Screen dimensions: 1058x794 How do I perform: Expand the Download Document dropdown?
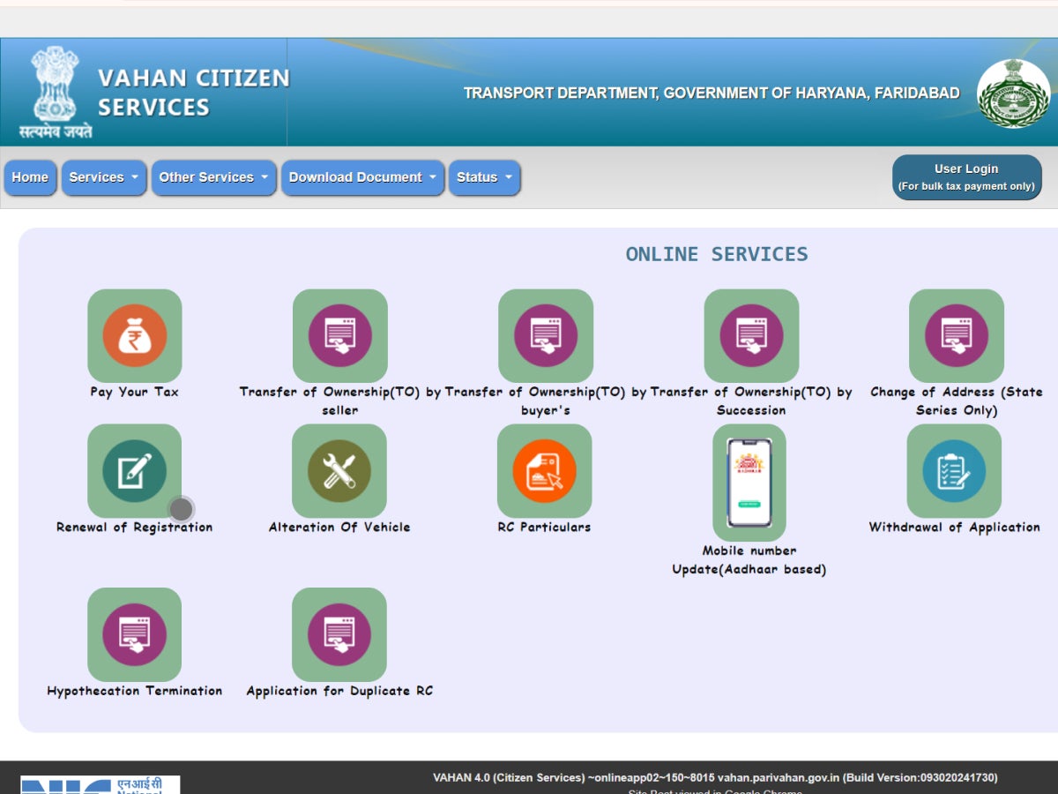click(x=362, y=177)
